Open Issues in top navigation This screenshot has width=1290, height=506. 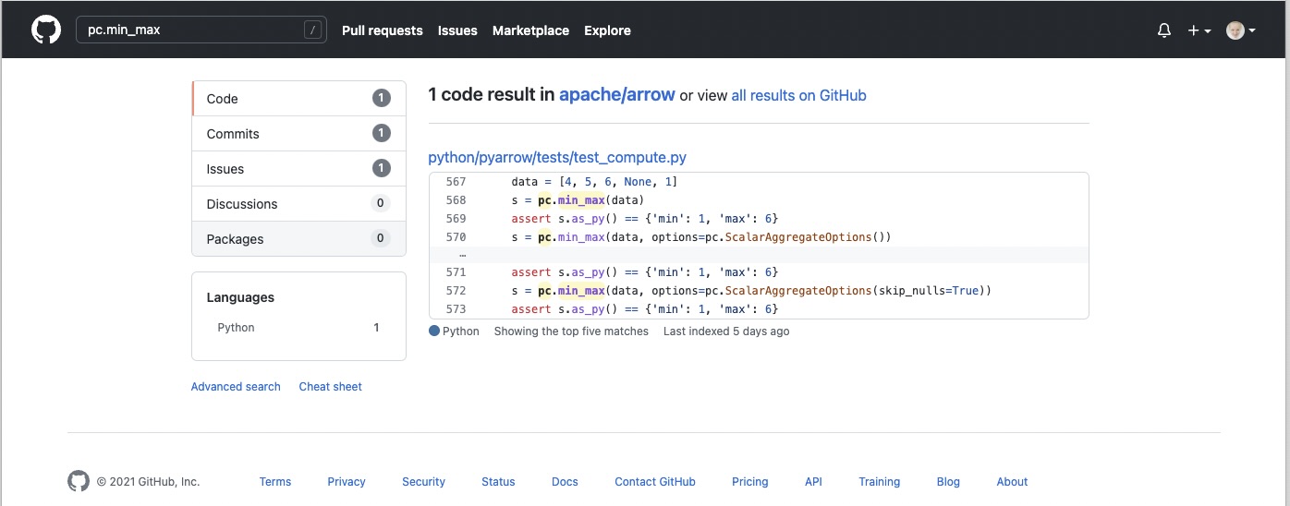point(457,30)
